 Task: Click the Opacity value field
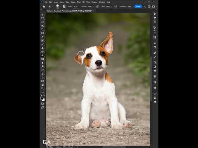point(90,7)
